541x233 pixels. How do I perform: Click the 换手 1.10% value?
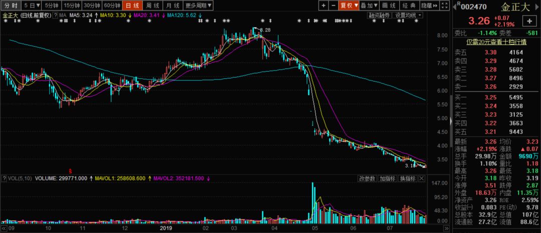coord(488,163)
